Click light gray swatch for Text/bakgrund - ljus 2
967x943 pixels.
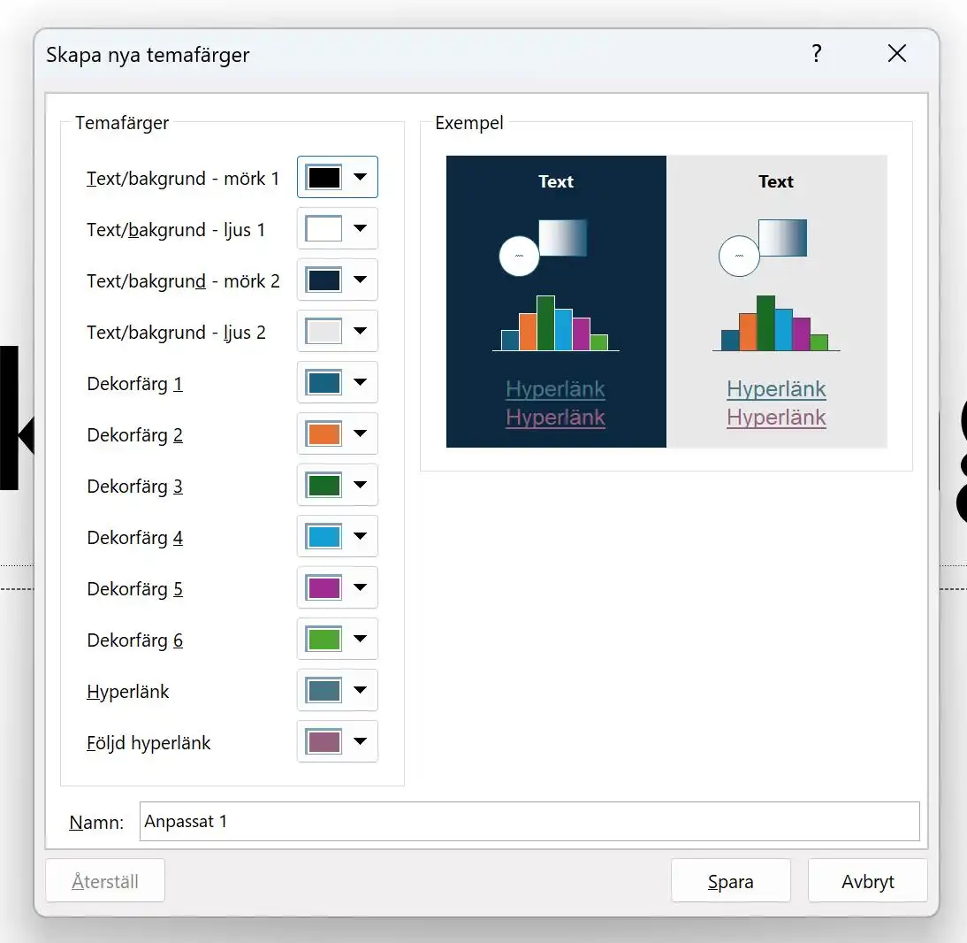(324, 331)
